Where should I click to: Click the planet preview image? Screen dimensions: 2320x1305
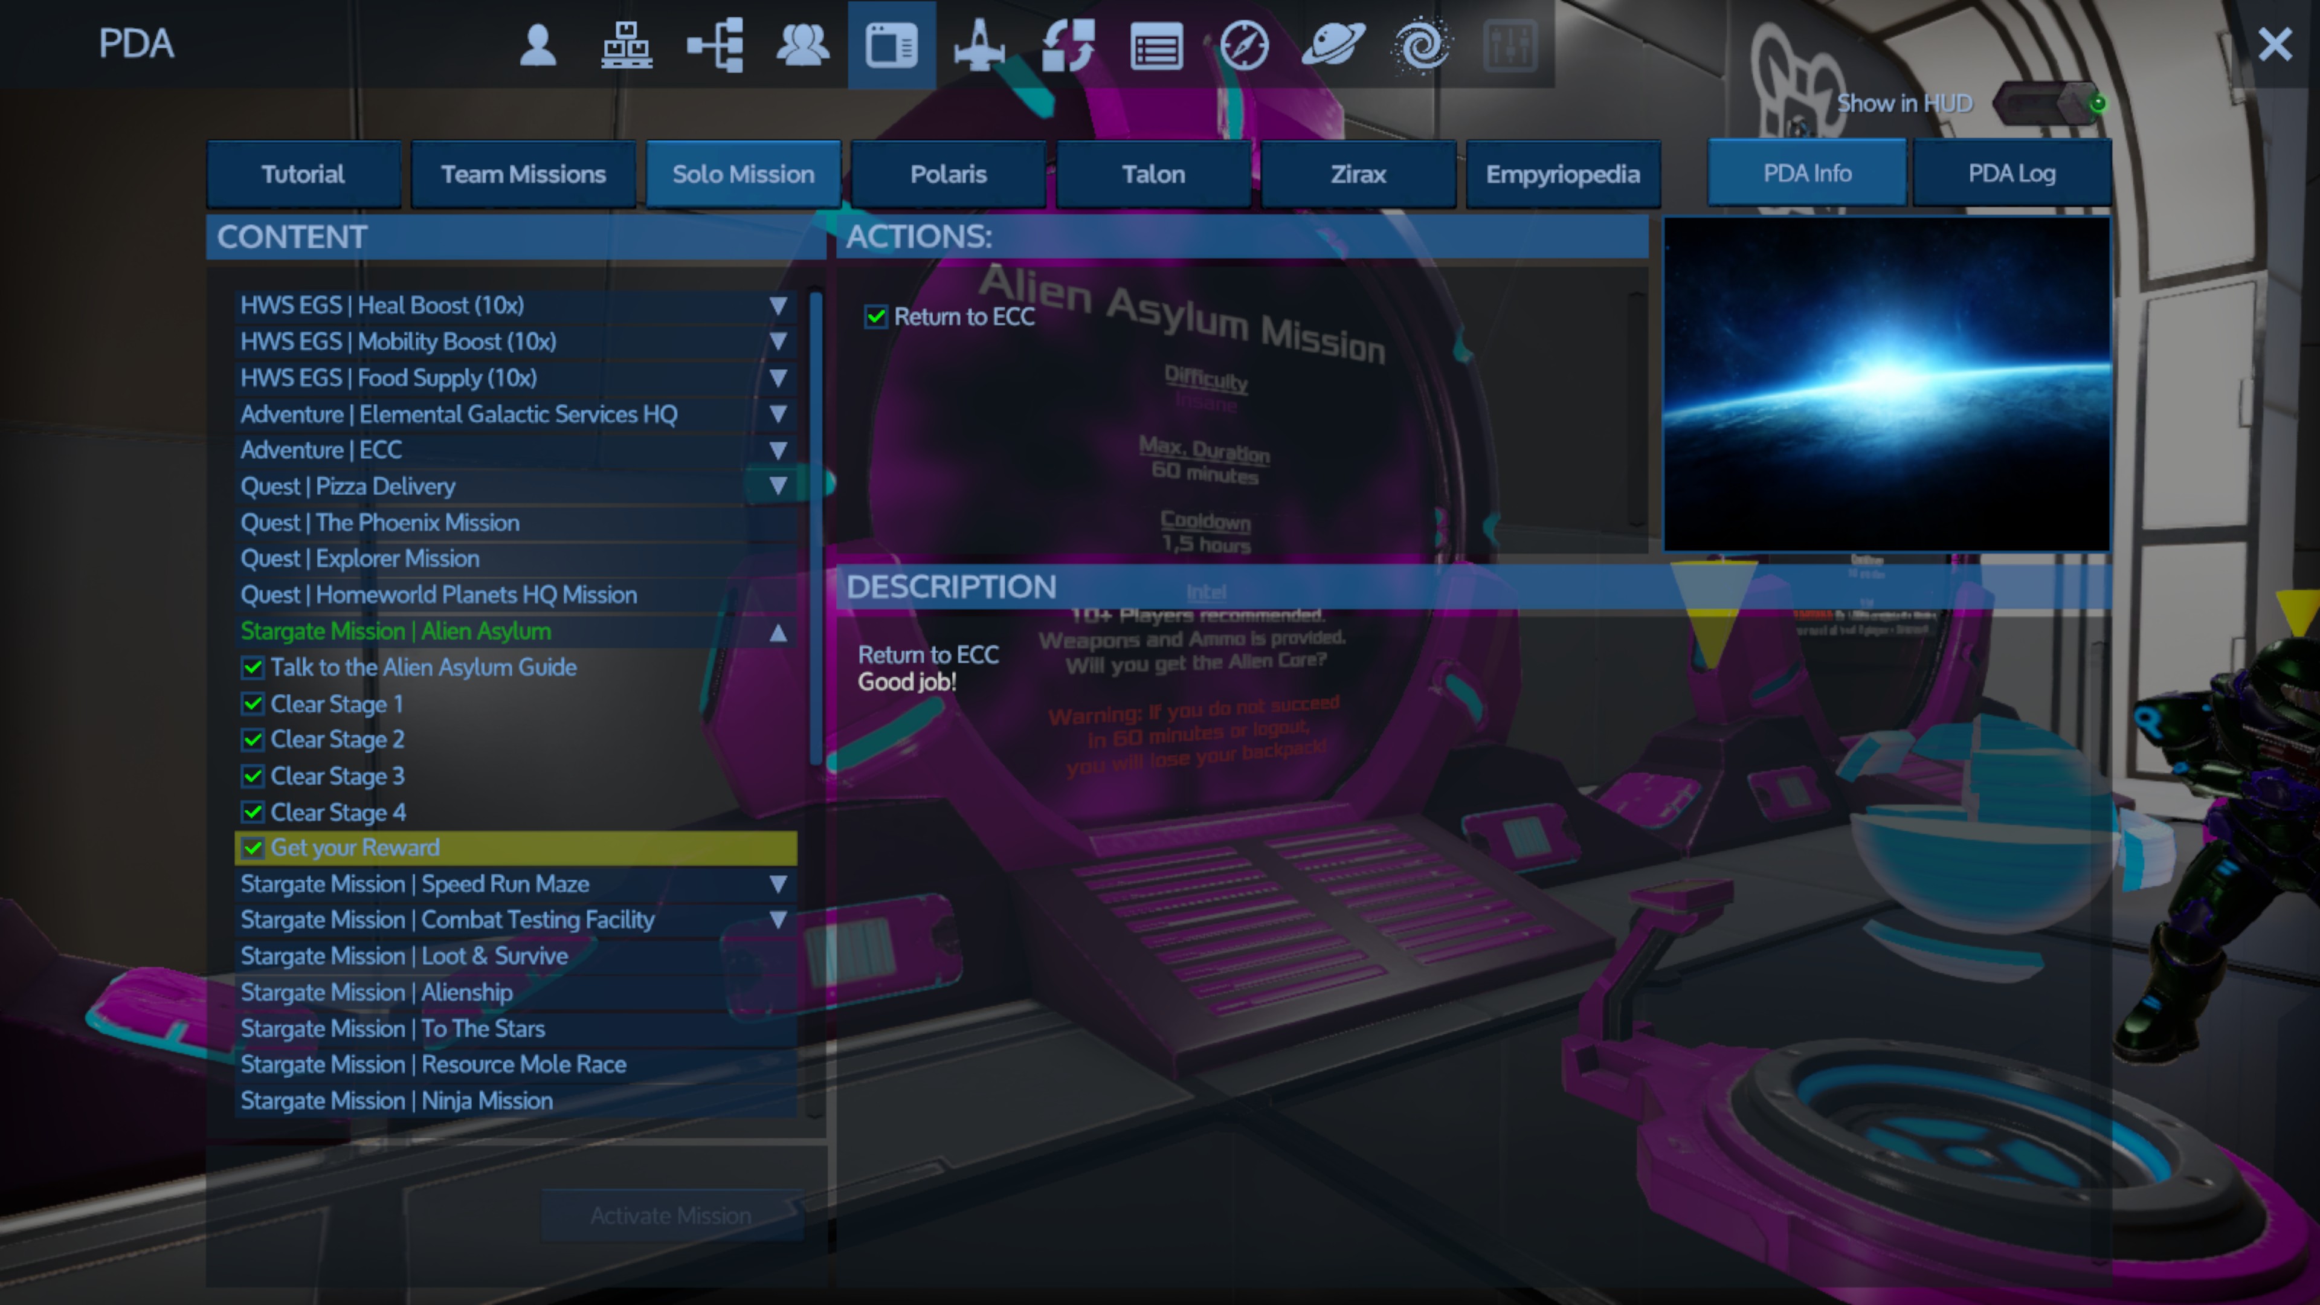point(1886,384)
